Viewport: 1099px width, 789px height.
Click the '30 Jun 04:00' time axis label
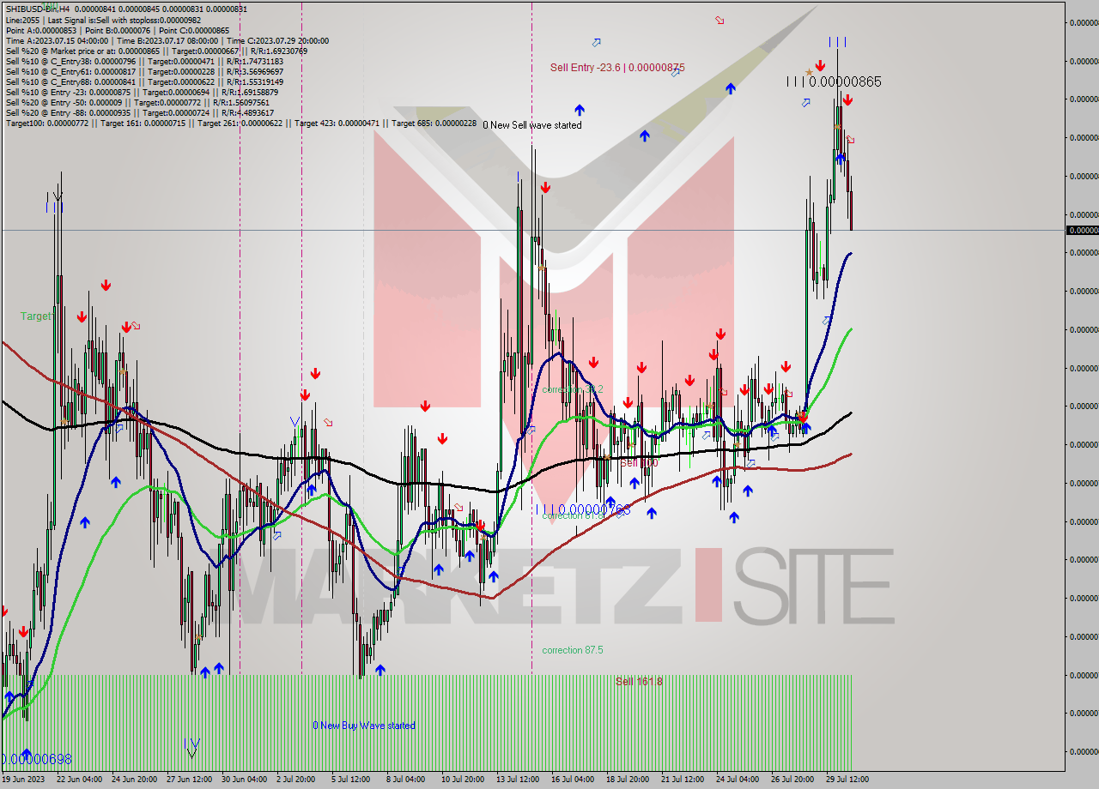pos(244,780)
